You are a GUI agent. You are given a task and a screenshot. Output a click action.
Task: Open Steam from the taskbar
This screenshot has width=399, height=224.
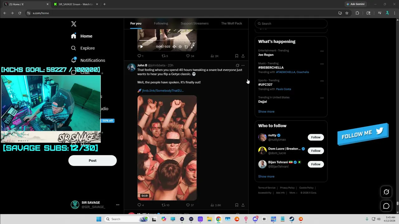click(292, 219)
